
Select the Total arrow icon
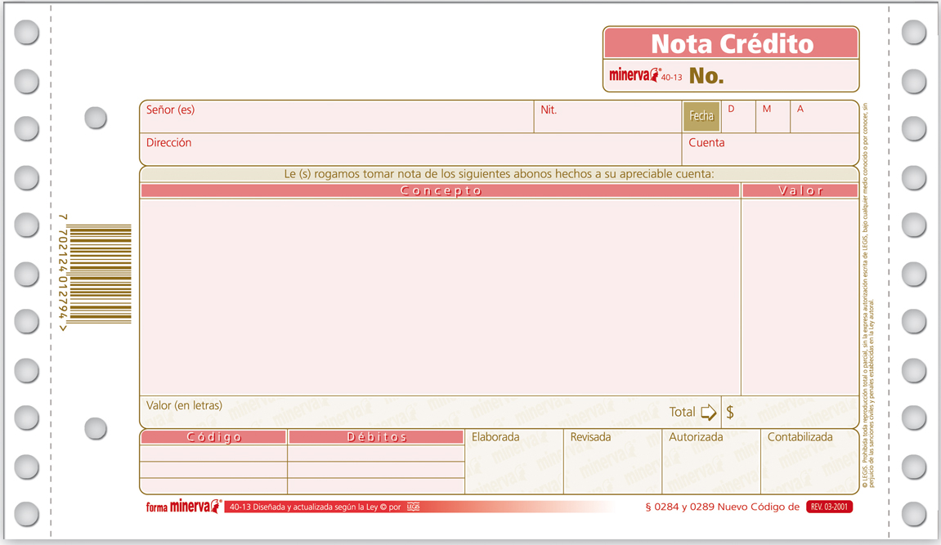click(708, 412)
